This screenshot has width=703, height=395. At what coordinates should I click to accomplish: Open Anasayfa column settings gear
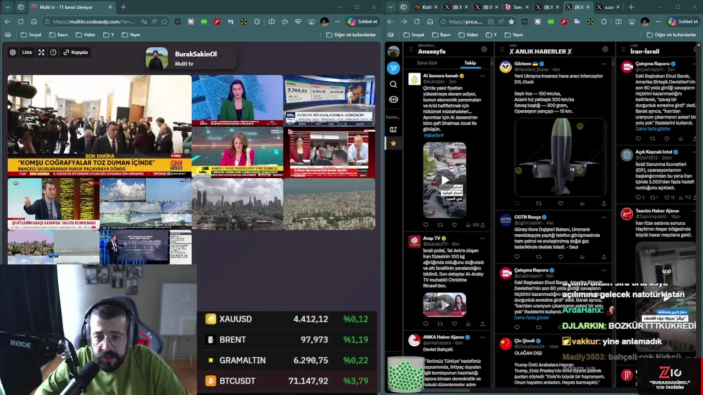[x=484, y=49]
